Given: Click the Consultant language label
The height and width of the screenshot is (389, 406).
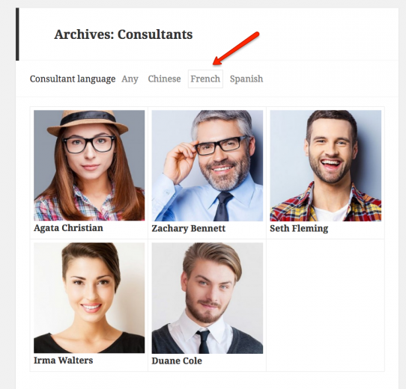Looking at the screenshot, I should click(73, 79).
